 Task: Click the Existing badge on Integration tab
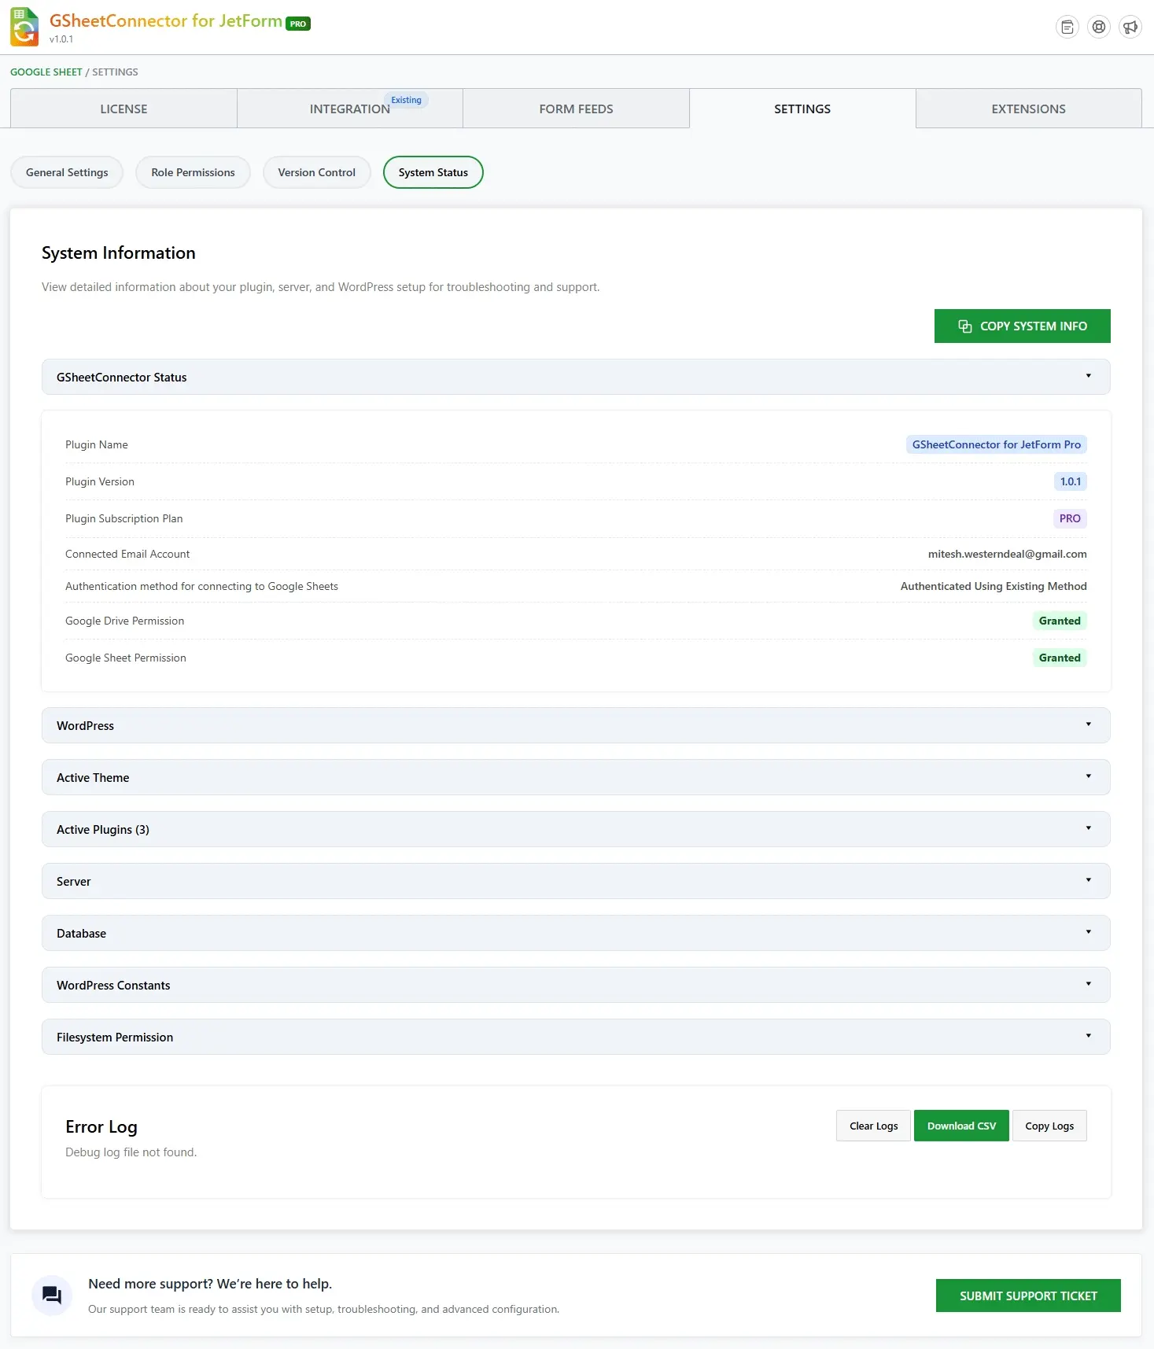(x=406, y=100)
